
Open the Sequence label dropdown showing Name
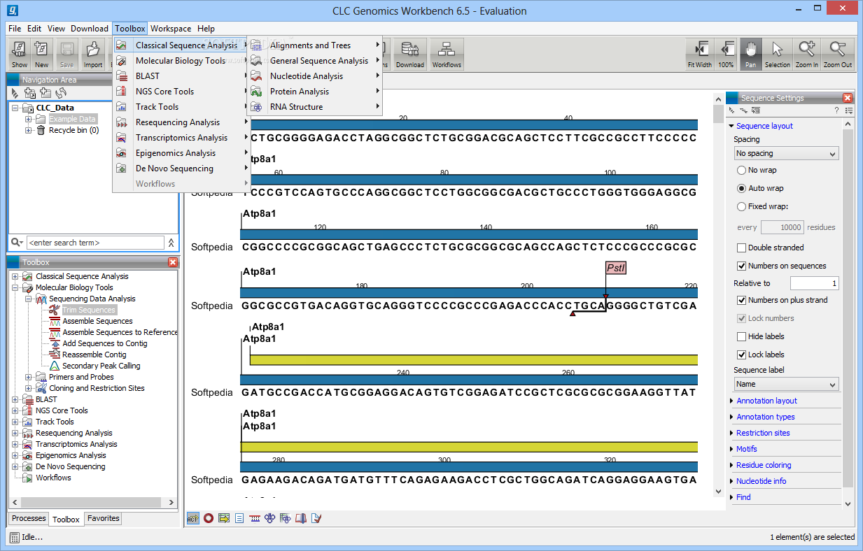point(786,384)
